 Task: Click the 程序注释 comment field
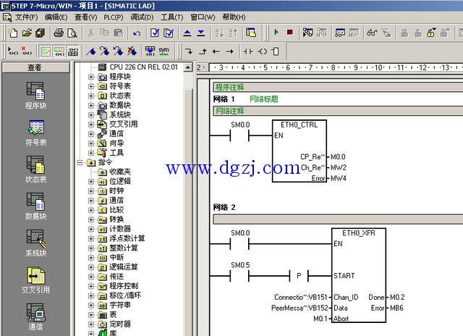[338, 87]
